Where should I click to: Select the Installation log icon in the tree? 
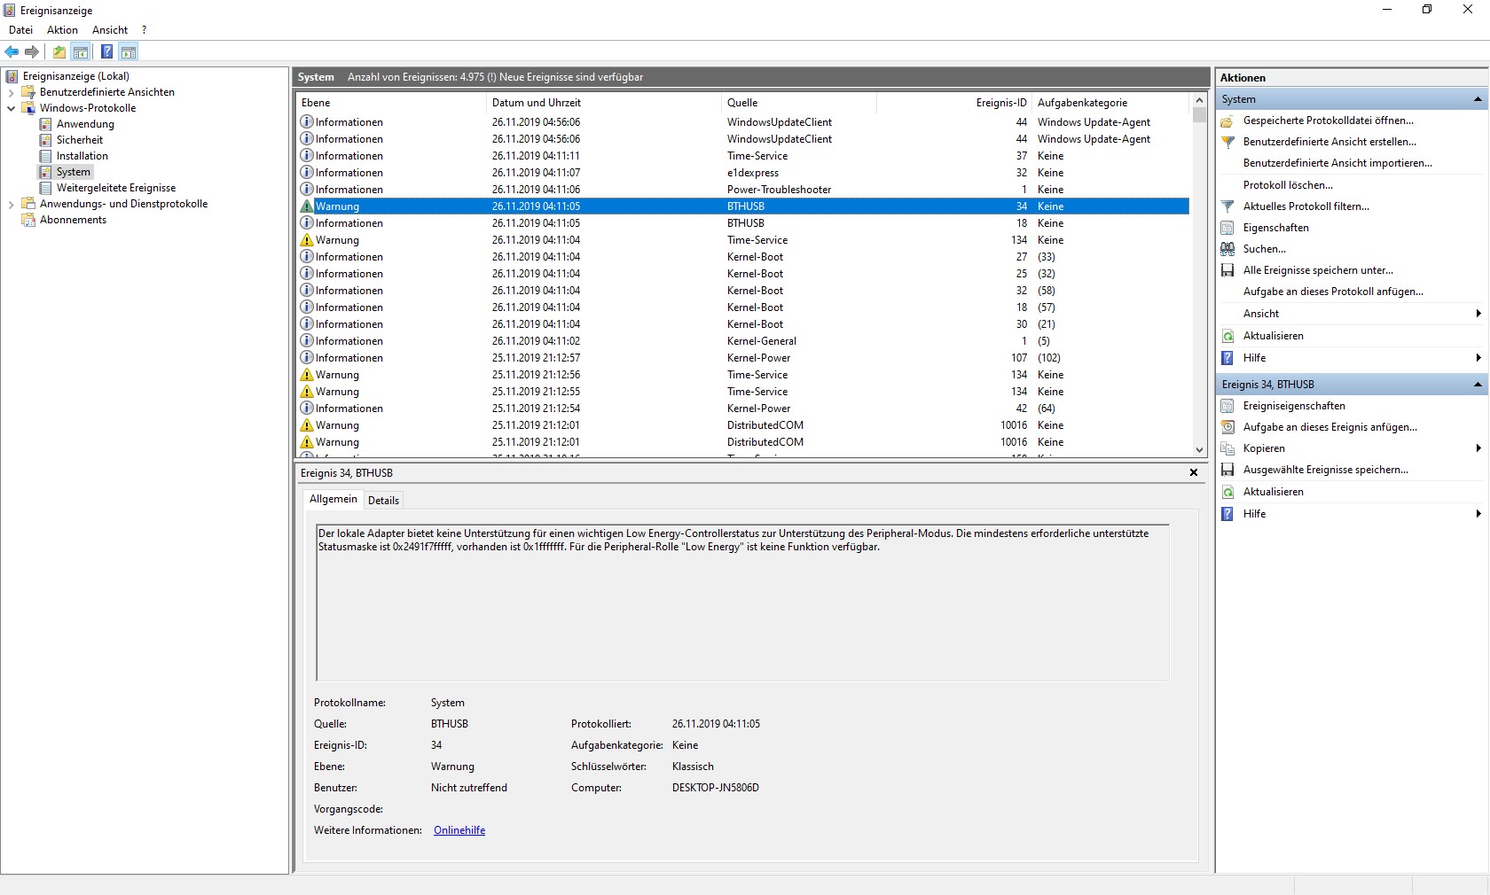45,156
